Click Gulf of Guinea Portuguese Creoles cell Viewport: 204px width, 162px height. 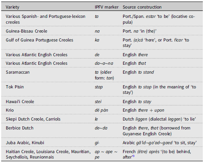pos(39,40)
